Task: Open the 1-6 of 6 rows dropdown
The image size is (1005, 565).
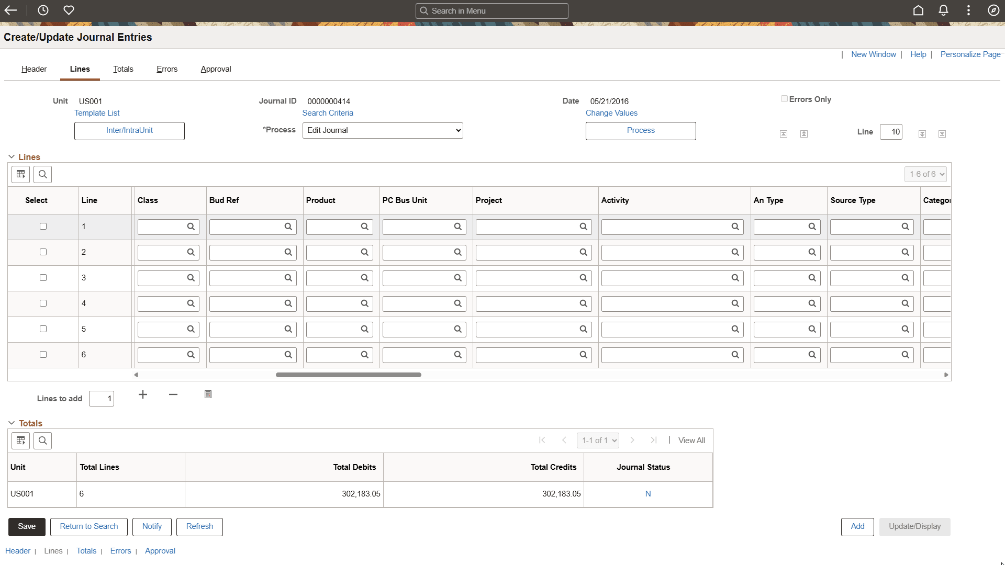Action: [x=925, y=174]
